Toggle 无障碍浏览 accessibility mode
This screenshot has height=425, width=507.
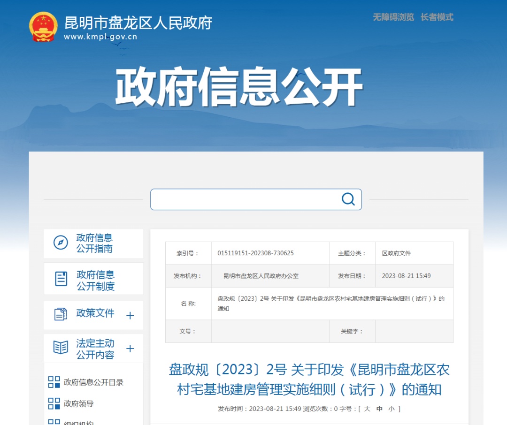point(393,17)
